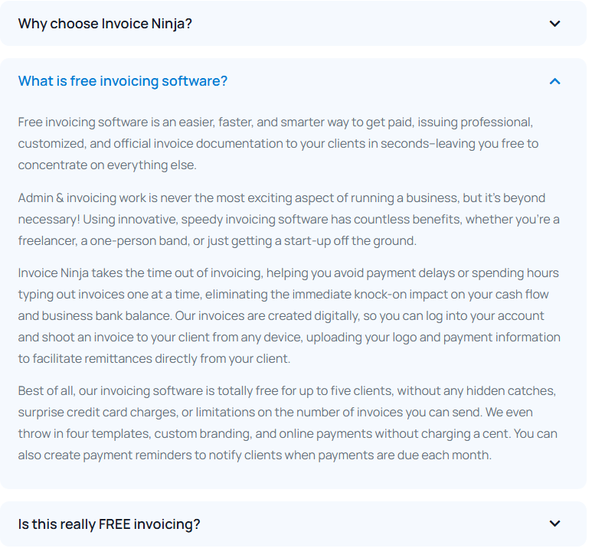This screenshot has width=592, height=558.
Task: Click the line starting "Admin & invoicing work"
Action: (281, 198)
